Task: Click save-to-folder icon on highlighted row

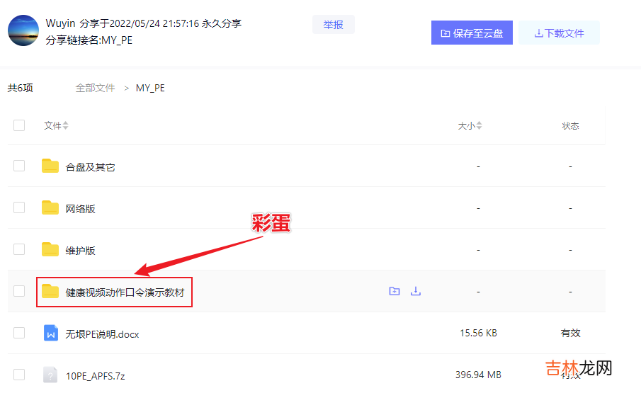Action: point(395,291)
